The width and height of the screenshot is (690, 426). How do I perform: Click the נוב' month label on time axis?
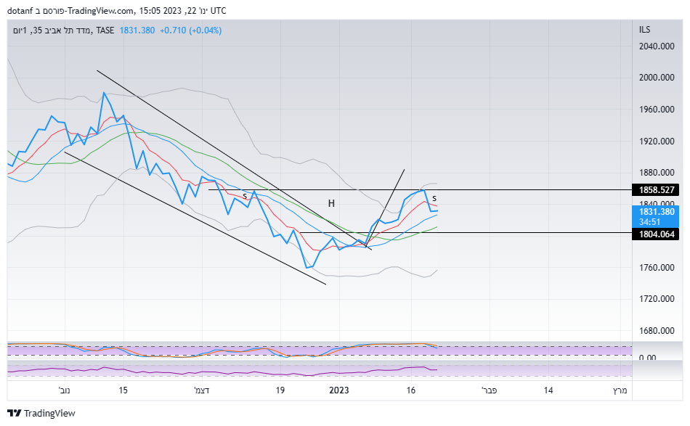pos(64,390)
